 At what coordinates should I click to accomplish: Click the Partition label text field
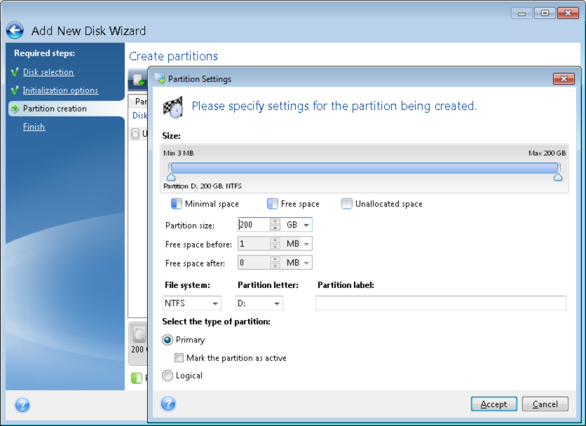click(440, 303)
